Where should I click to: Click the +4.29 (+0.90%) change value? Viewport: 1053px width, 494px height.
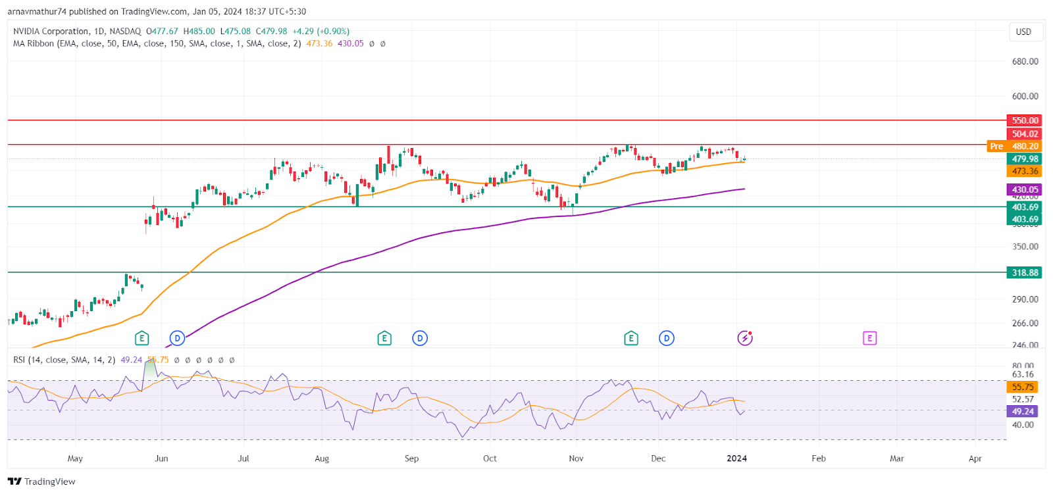321,31
